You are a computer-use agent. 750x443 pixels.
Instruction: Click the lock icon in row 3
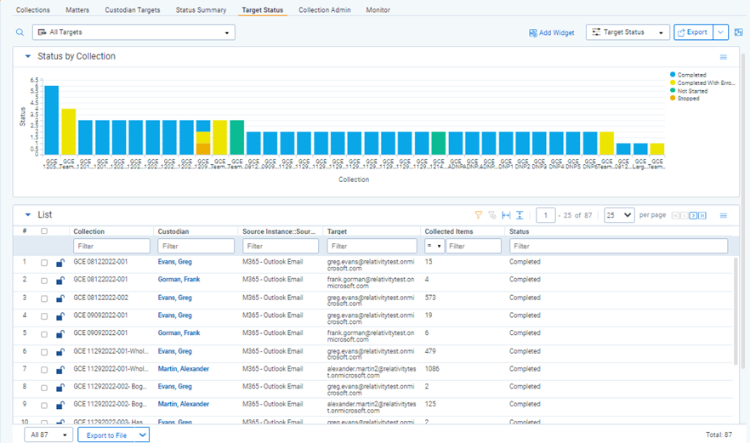tap(60, 298)
